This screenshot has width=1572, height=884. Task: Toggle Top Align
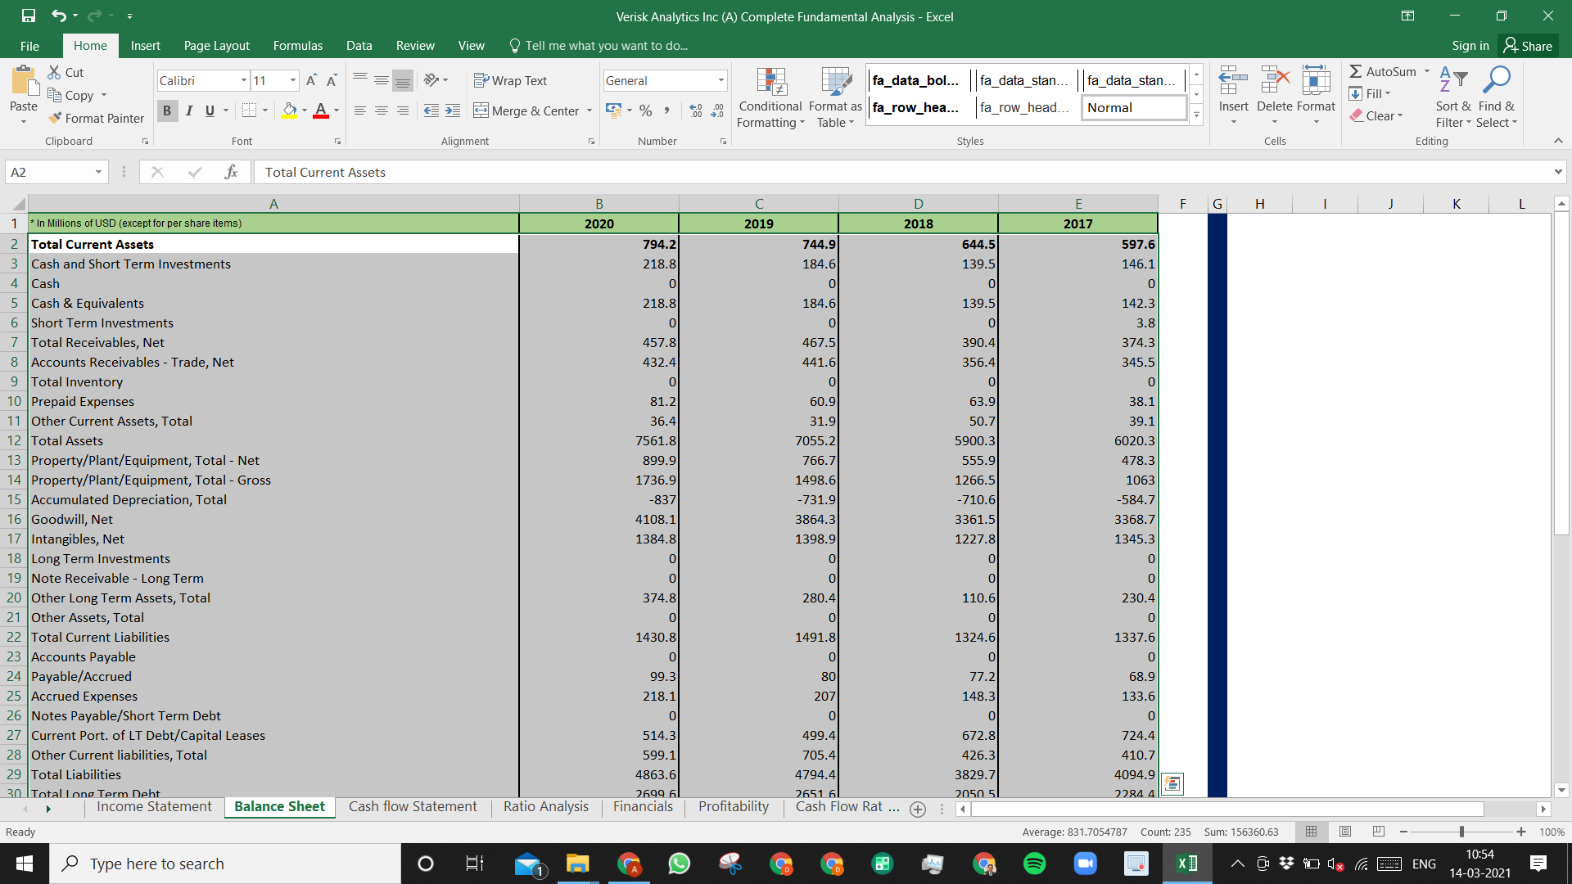[359, 80]
